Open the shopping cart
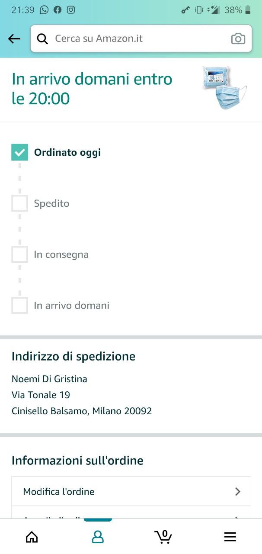Viewport: 262px width, 554px height. [x=163, y=537]
